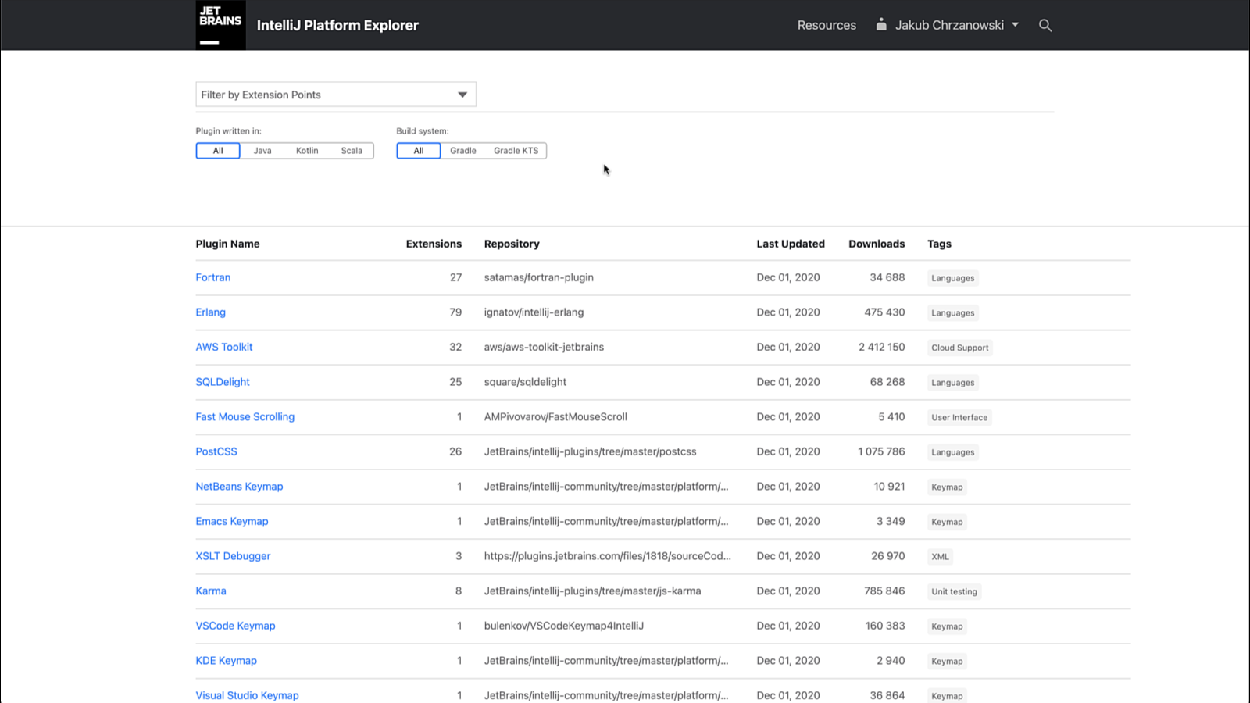Sort by the Last Updated column header

click(791, 244)
